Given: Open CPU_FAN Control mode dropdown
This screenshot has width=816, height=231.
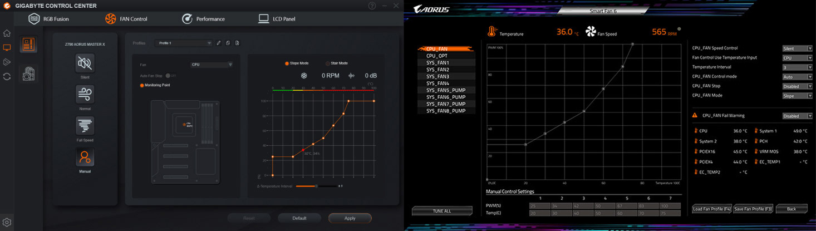Looking at the screenshot, I should pos(797,77).
